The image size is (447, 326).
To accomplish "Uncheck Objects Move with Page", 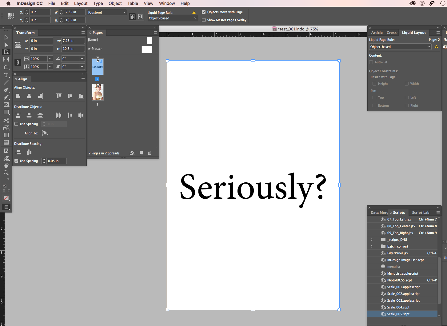I will pyautogui.click(x=204, y=12).
